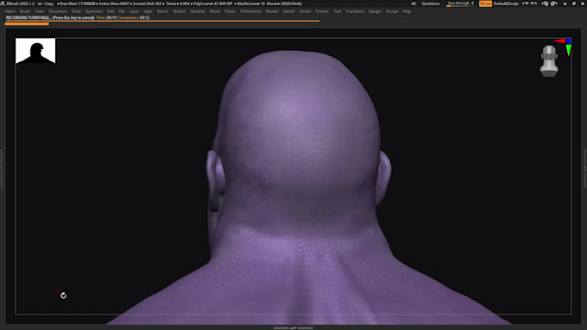Open the Brush menu

(25, 11)
